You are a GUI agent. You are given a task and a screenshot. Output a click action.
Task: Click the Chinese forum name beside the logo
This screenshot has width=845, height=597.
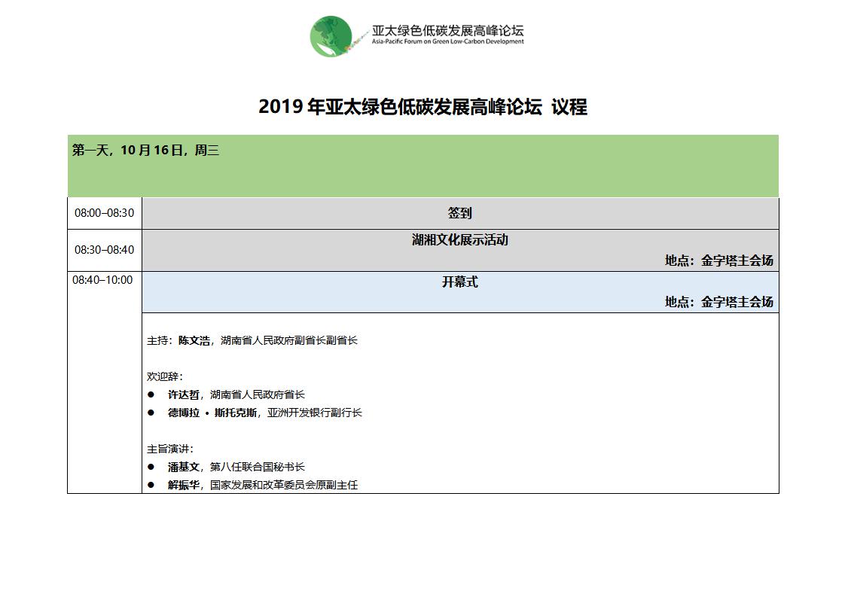click(x=447, y=30)
